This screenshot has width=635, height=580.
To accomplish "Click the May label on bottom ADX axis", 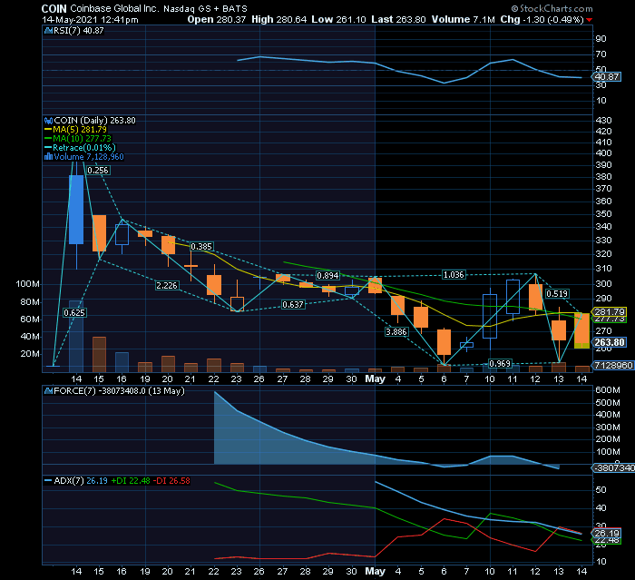I will point(375,571).
